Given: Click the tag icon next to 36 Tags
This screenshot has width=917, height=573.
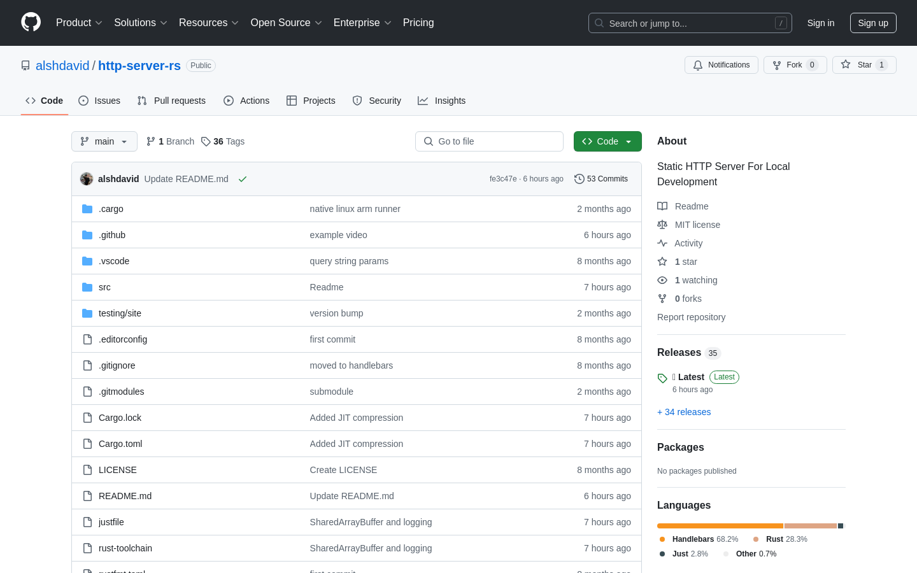Looking at the screenshot, I should [206, 141].
